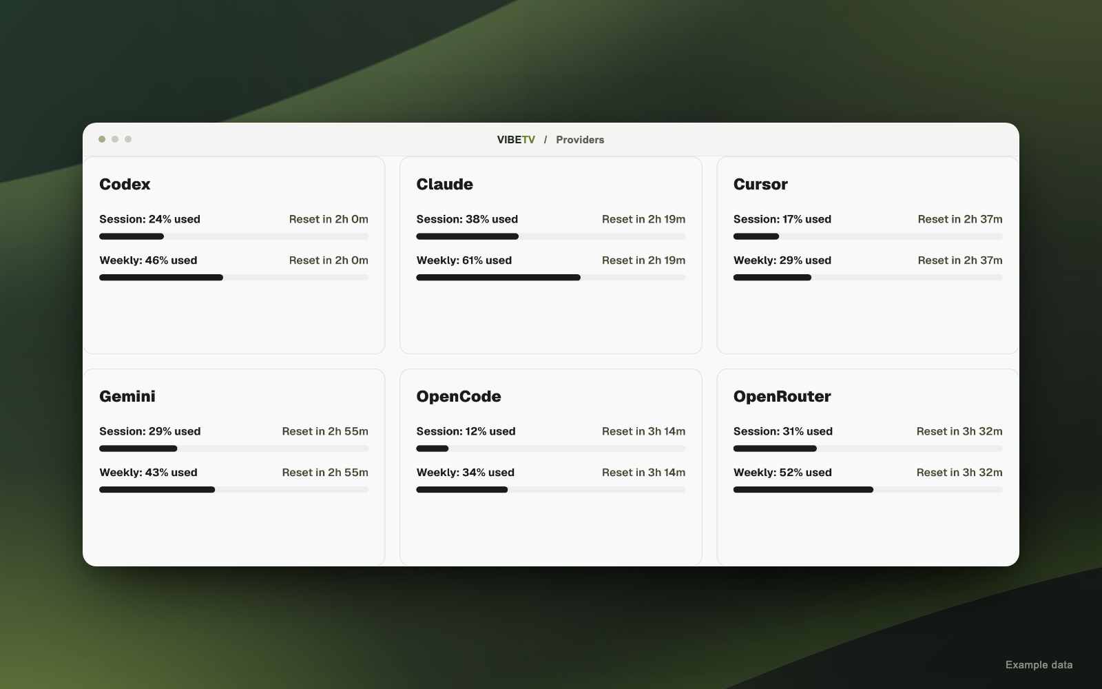Click the Gemini weekly usage progress bar
The width and height of the screenshot is (1102, 689).
tap(233, 490)
